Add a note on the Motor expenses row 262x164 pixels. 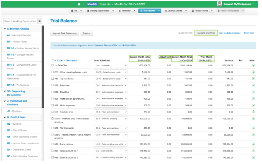pos(253,105)
